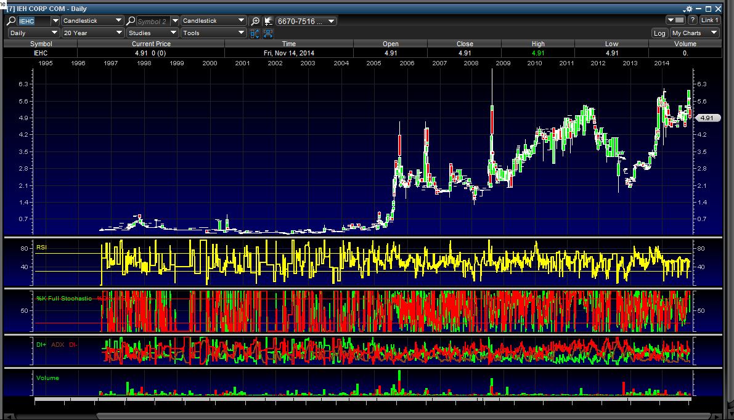This screenshot has height=420, width=734.
Task: Click the question mark help button
Action: click(693, 20)
